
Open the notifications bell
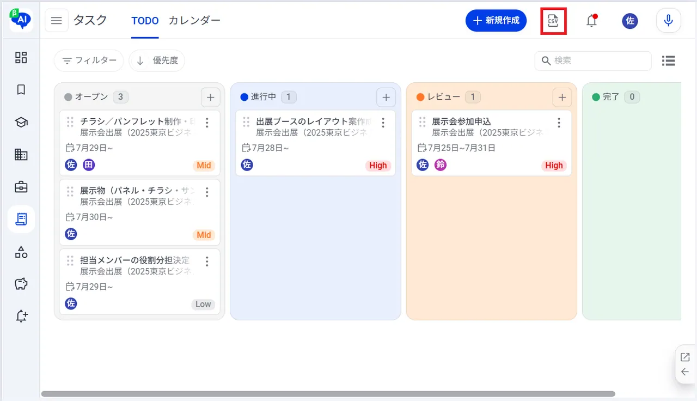[591, 21]
